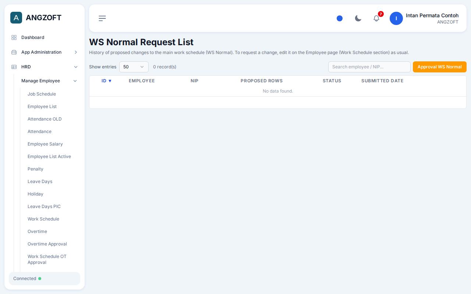The width and height of the screenshot is (471, 294).
Task: Click the NIP column header
Action: tap(194, 81)
